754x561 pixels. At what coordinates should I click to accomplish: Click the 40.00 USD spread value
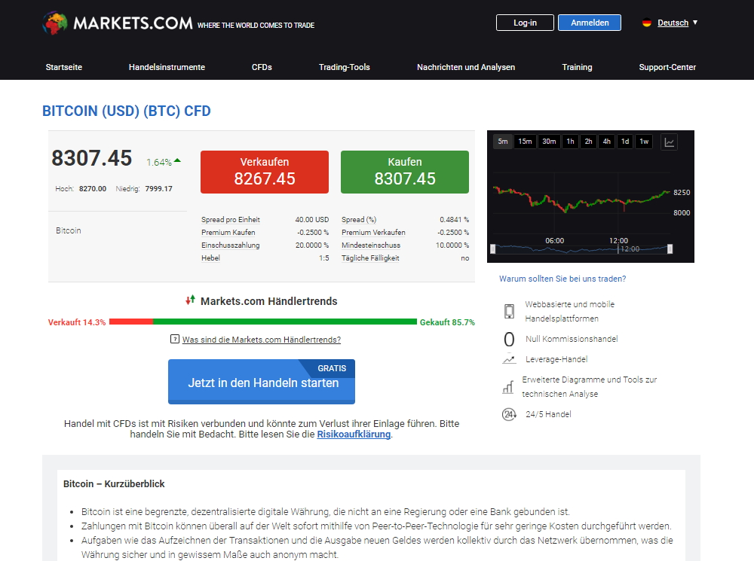(x=312, y=219)
